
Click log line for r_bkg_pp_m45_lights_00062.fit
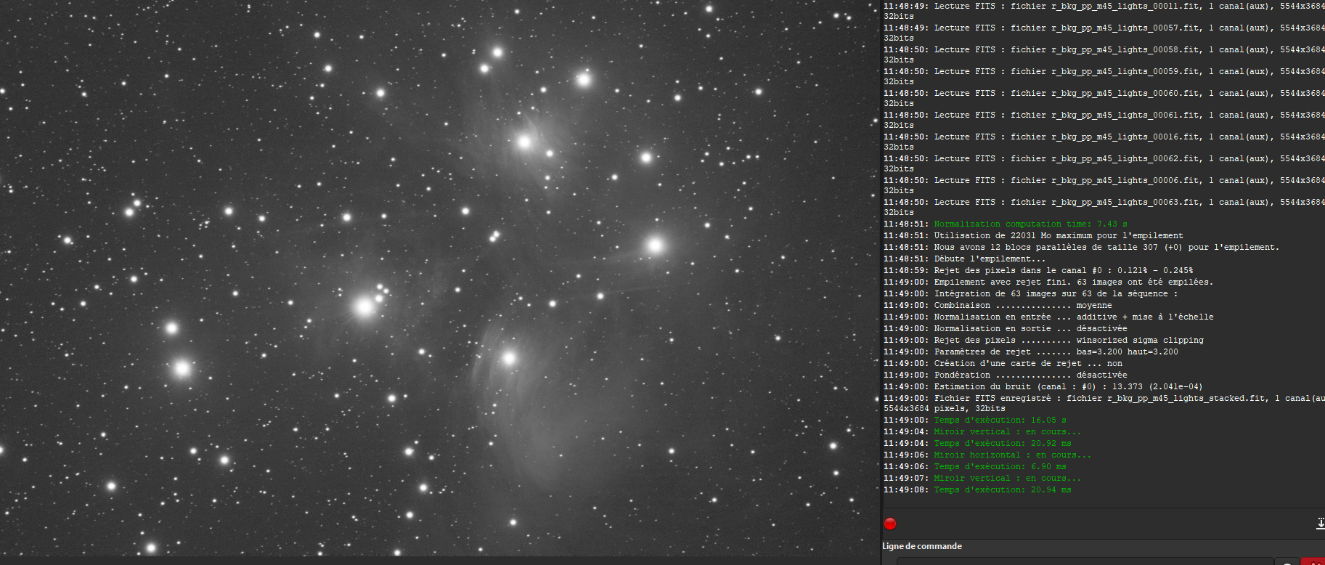(x=1104, y=163)
